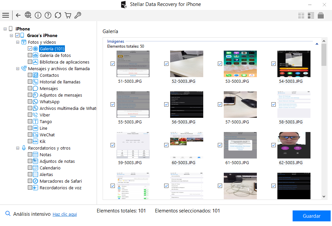The width and height of the screenshot is (332, 226).
Task: Click the Haz clic aquí link
Action: click(65, 214)
